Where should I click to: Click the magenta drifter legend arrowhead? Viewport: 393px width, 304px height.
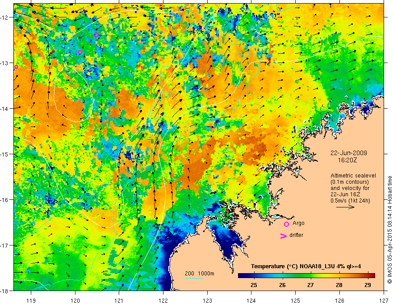point(283,236)
